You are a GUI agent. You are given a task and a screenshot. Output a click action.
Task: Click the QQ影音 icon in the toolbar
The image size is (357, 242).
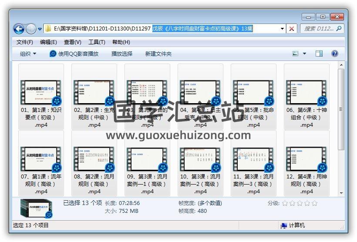[53, 54]
